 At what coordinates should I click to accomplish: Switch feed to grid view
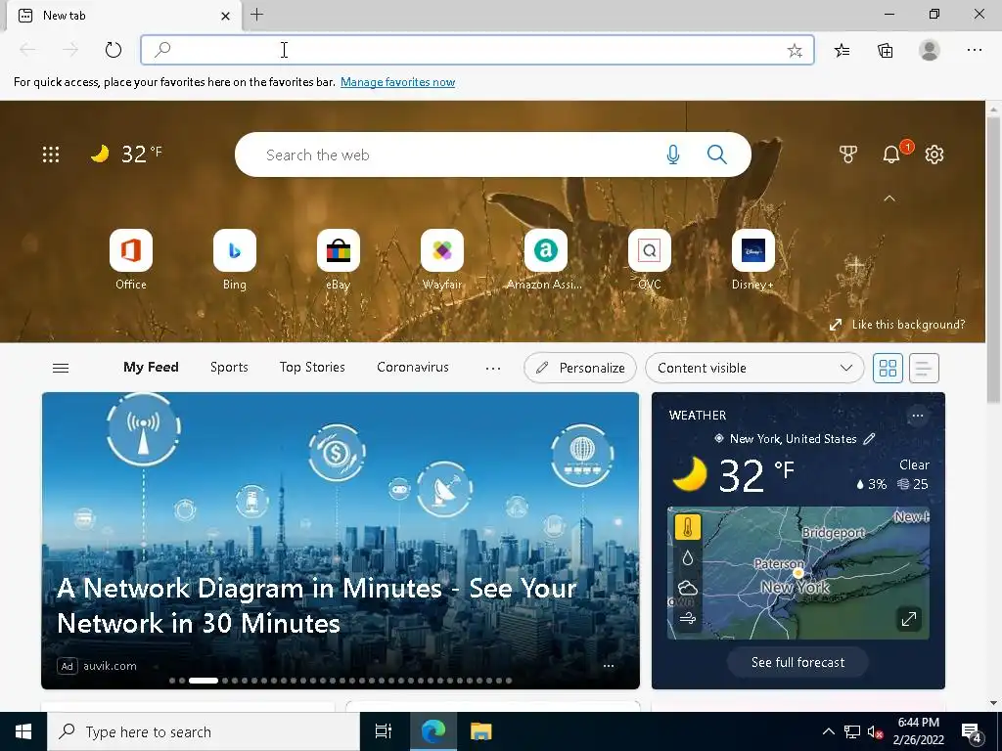pos(888,368)
